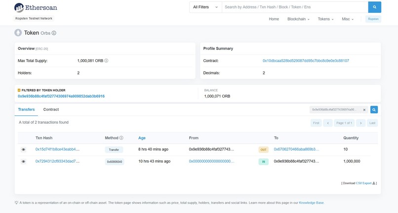Click the Ropsten Testnet Network label
398x213 pixels.
tap(34, 19)
